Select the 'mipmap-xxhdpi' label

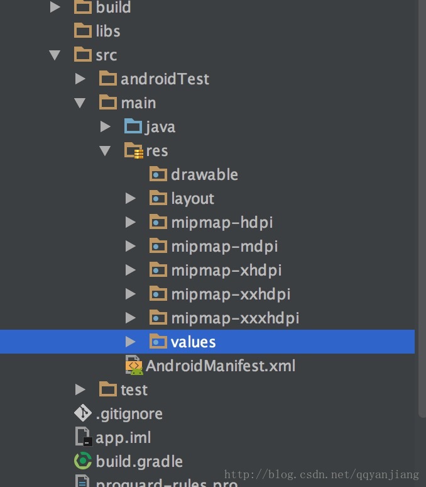tap(231, 294)
